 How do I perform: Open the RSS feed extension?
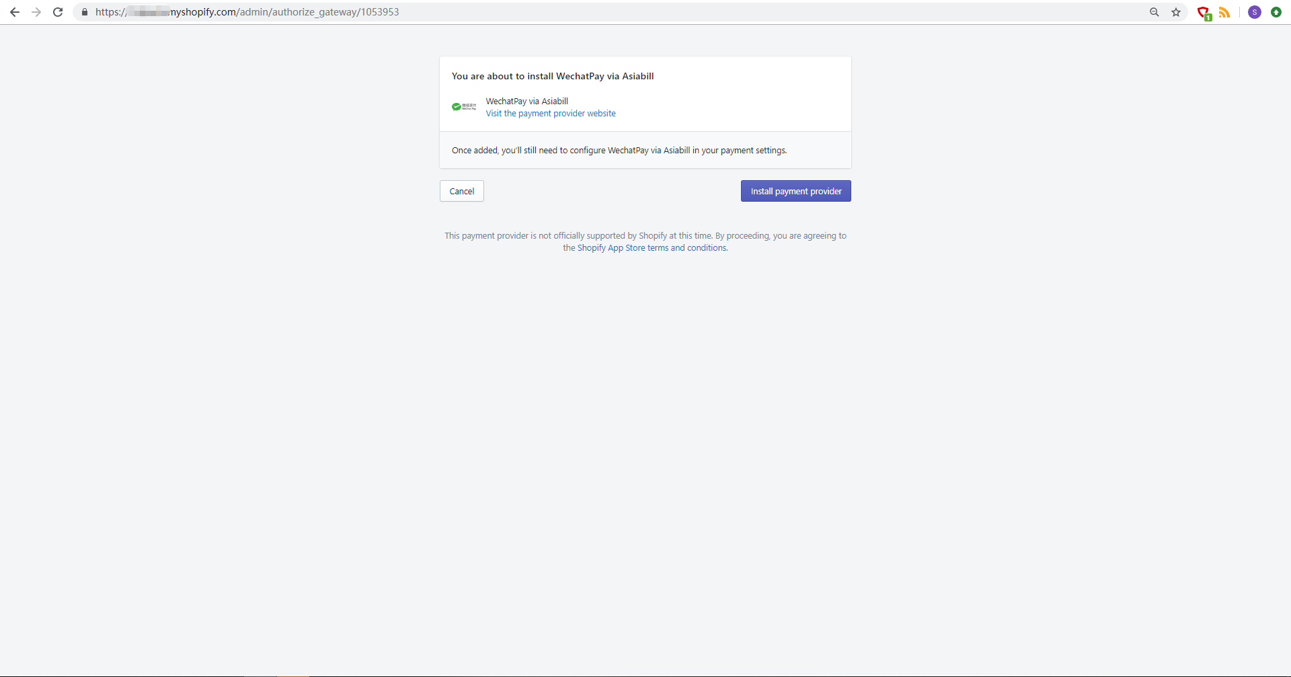click(x=1224, y=12)
